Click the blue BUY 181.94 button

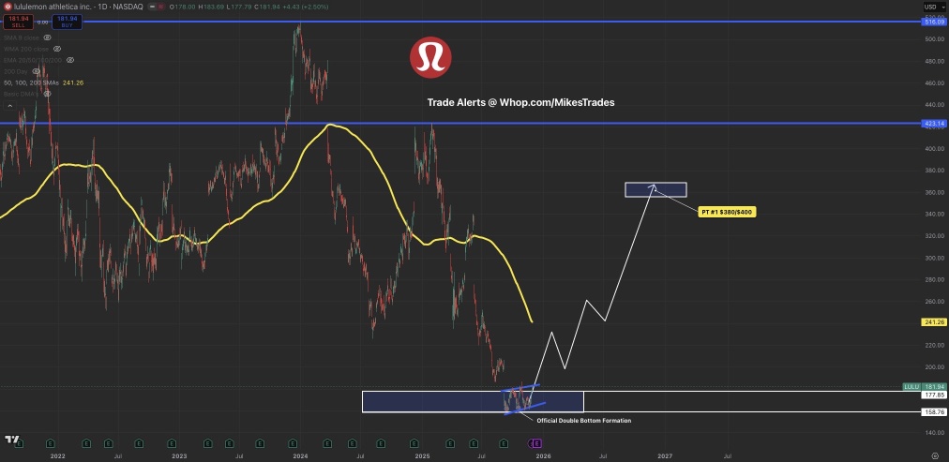[68, 22]
